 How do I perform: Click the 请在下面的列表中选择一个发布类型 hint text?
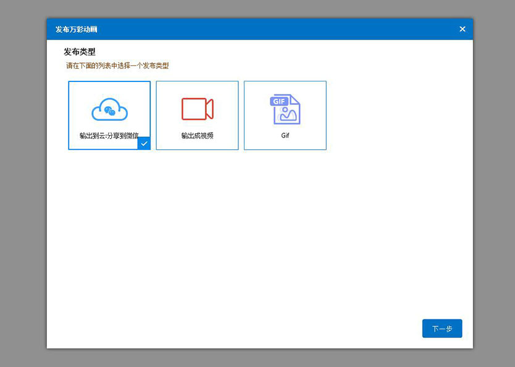coord(117,65)
